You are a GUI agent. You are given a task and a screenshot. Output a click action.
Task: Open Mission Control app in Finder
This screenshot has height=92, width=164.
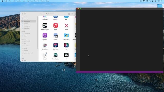(45, 26)
